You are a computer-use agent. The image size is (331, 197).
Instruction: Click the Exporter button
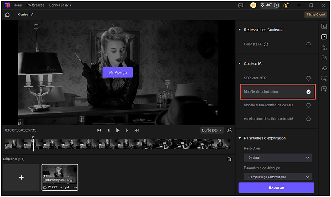pyautogui.click(x=276, y=188)
